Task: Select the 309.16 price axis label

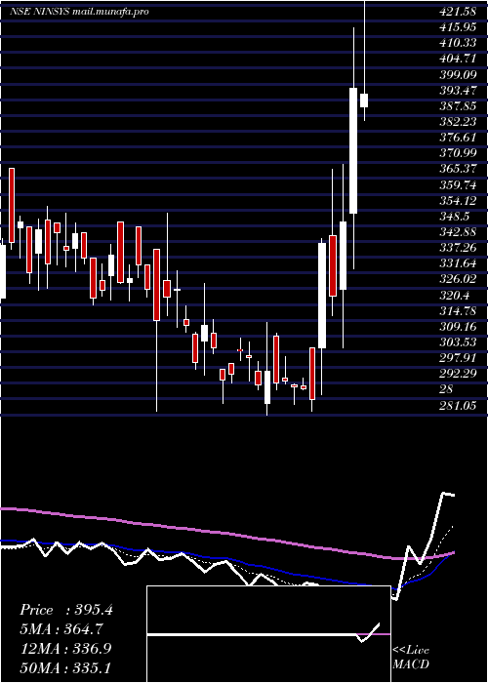Action: click(458, 327)
